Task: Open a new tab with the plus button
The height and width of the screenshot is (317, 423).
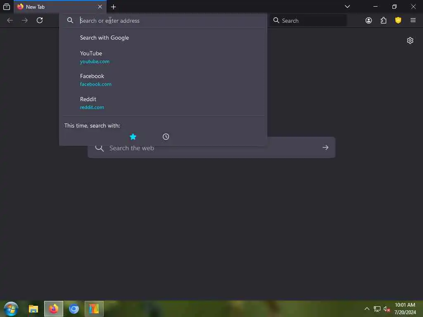Action: 113,7
